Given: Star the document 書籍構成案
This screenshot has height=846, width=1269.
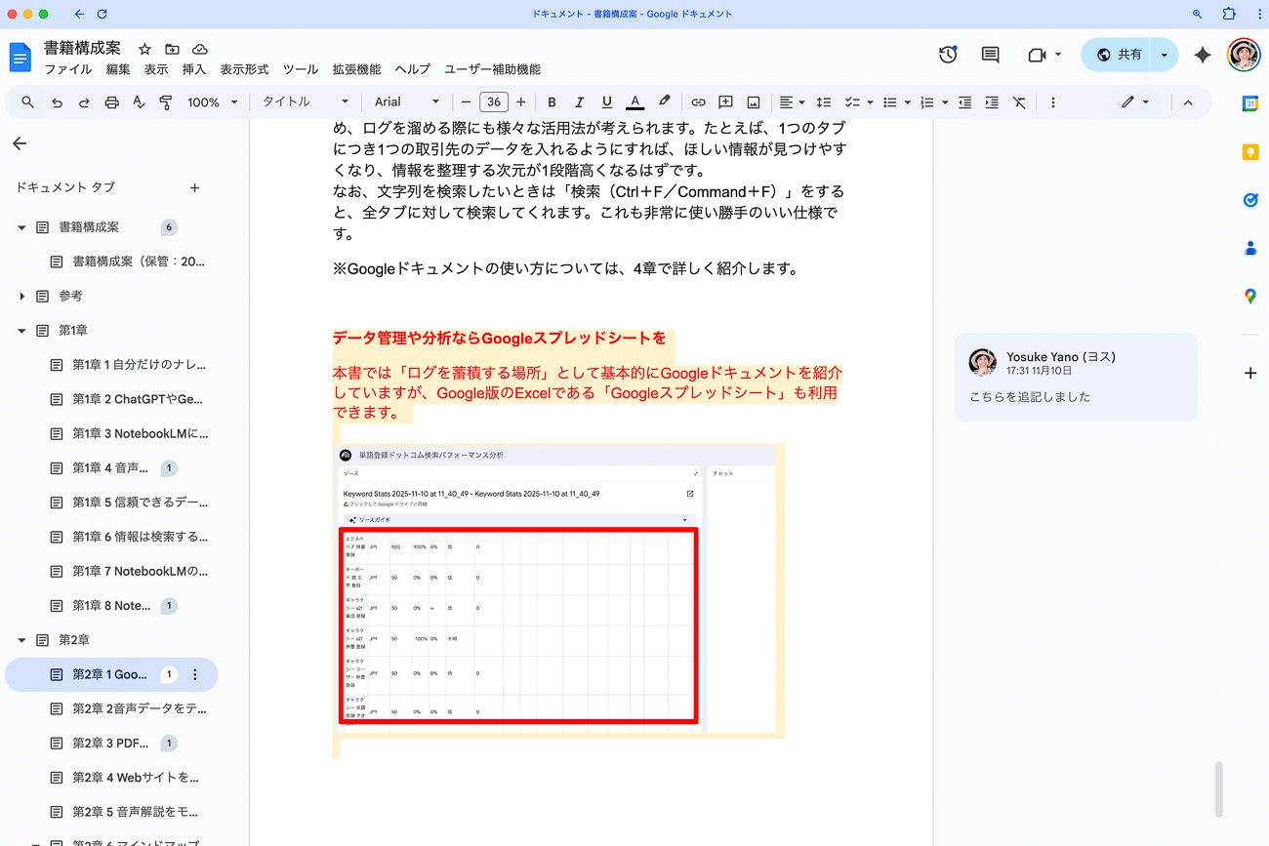Looking at the screenshot, I should point(144,49).
